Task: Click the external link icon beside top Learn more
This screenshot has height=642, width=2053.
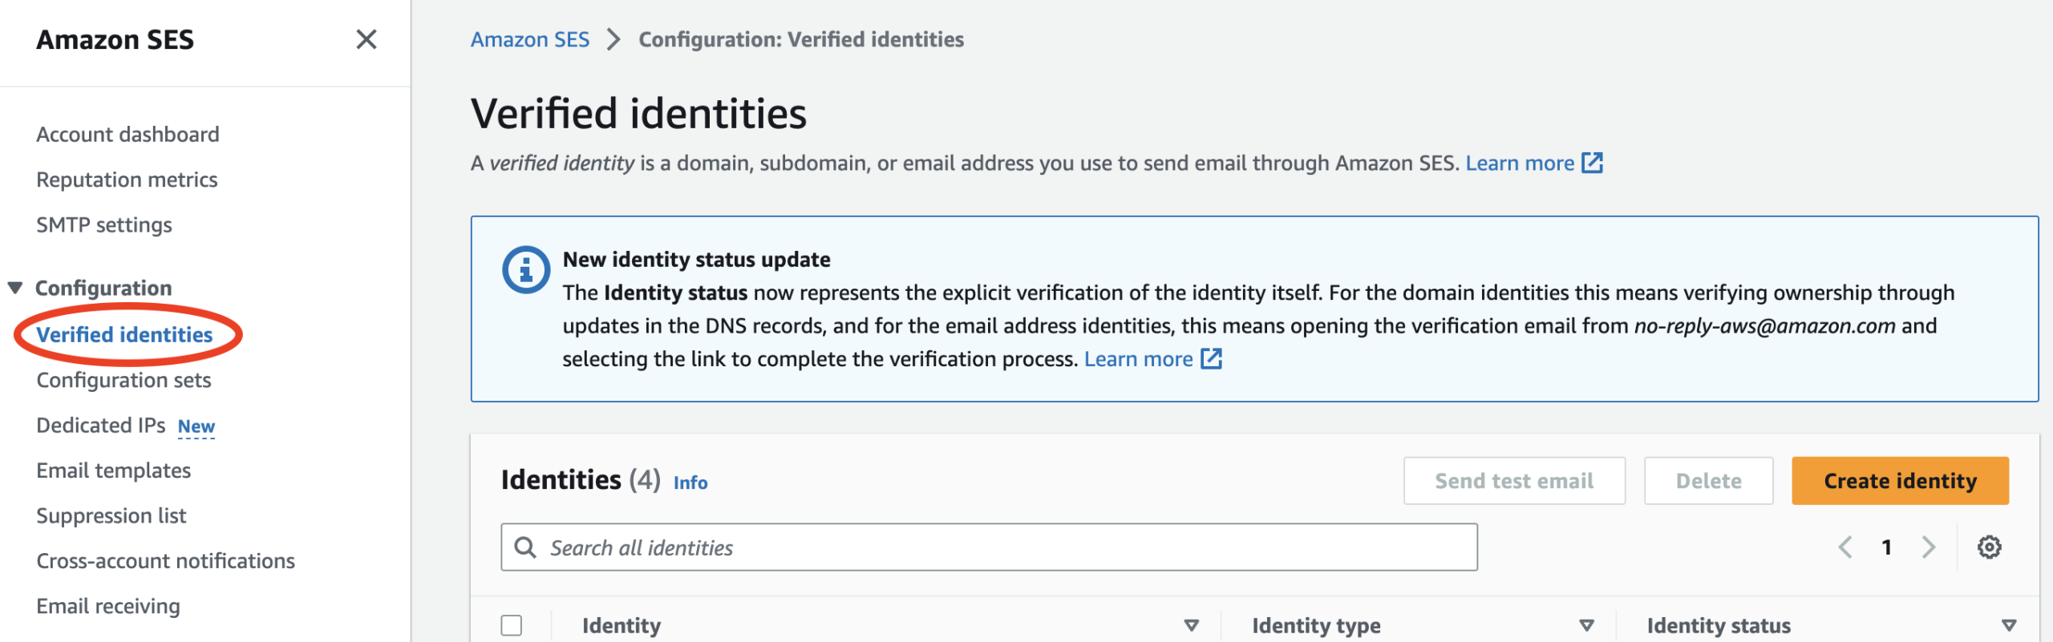Action: 1592,163
